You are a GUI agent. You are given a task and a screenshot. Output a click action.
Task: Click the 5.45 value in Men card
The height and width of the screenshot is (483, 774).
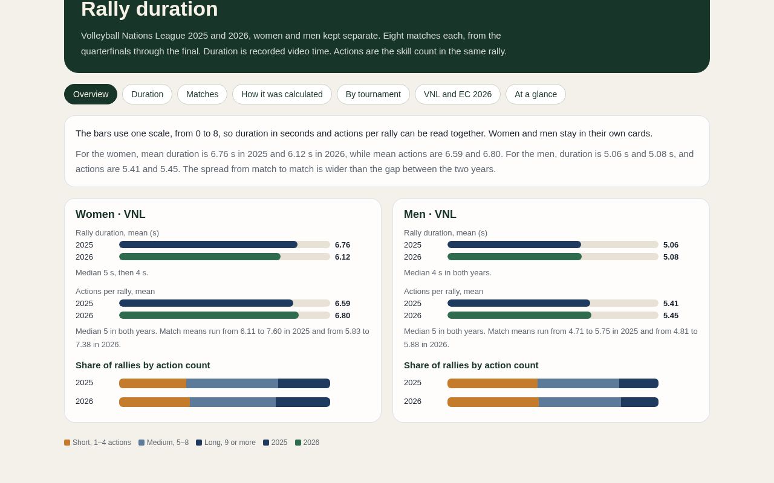[671, 315]
